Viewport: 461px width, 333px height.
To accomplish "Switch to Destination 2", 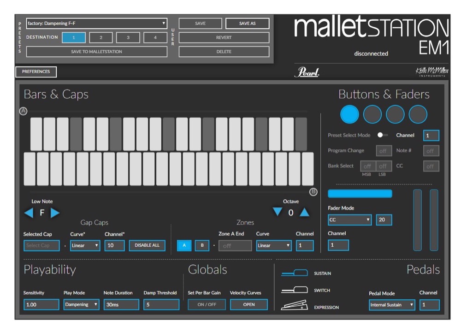I will [100, 38].
